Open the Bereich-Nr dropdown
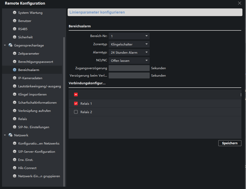The image size is (246, 189). point(129,36)
